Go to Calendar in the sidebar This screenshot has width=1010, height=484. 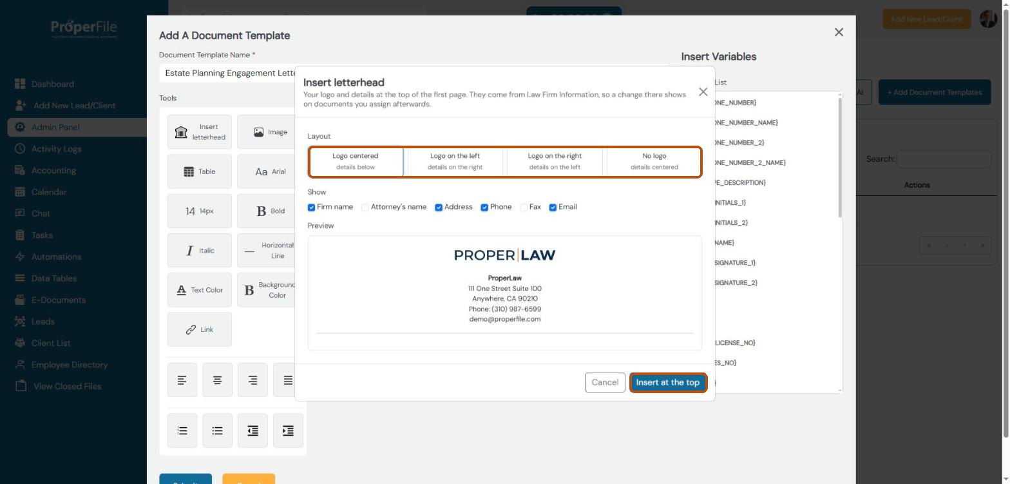tap(49, 192)
